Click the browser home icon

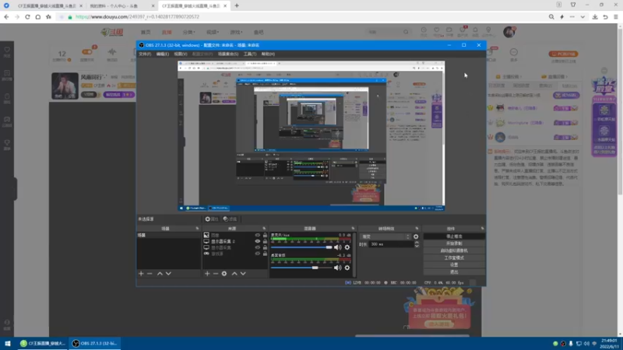pos(37,16)
